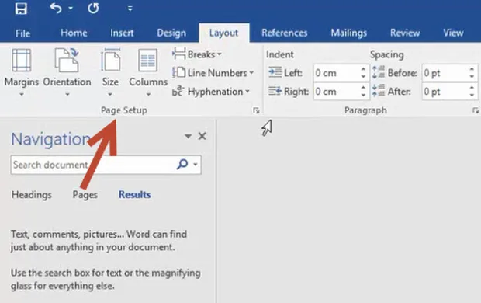
Task: Open the Margins tool
Action: tap(22, 72)
